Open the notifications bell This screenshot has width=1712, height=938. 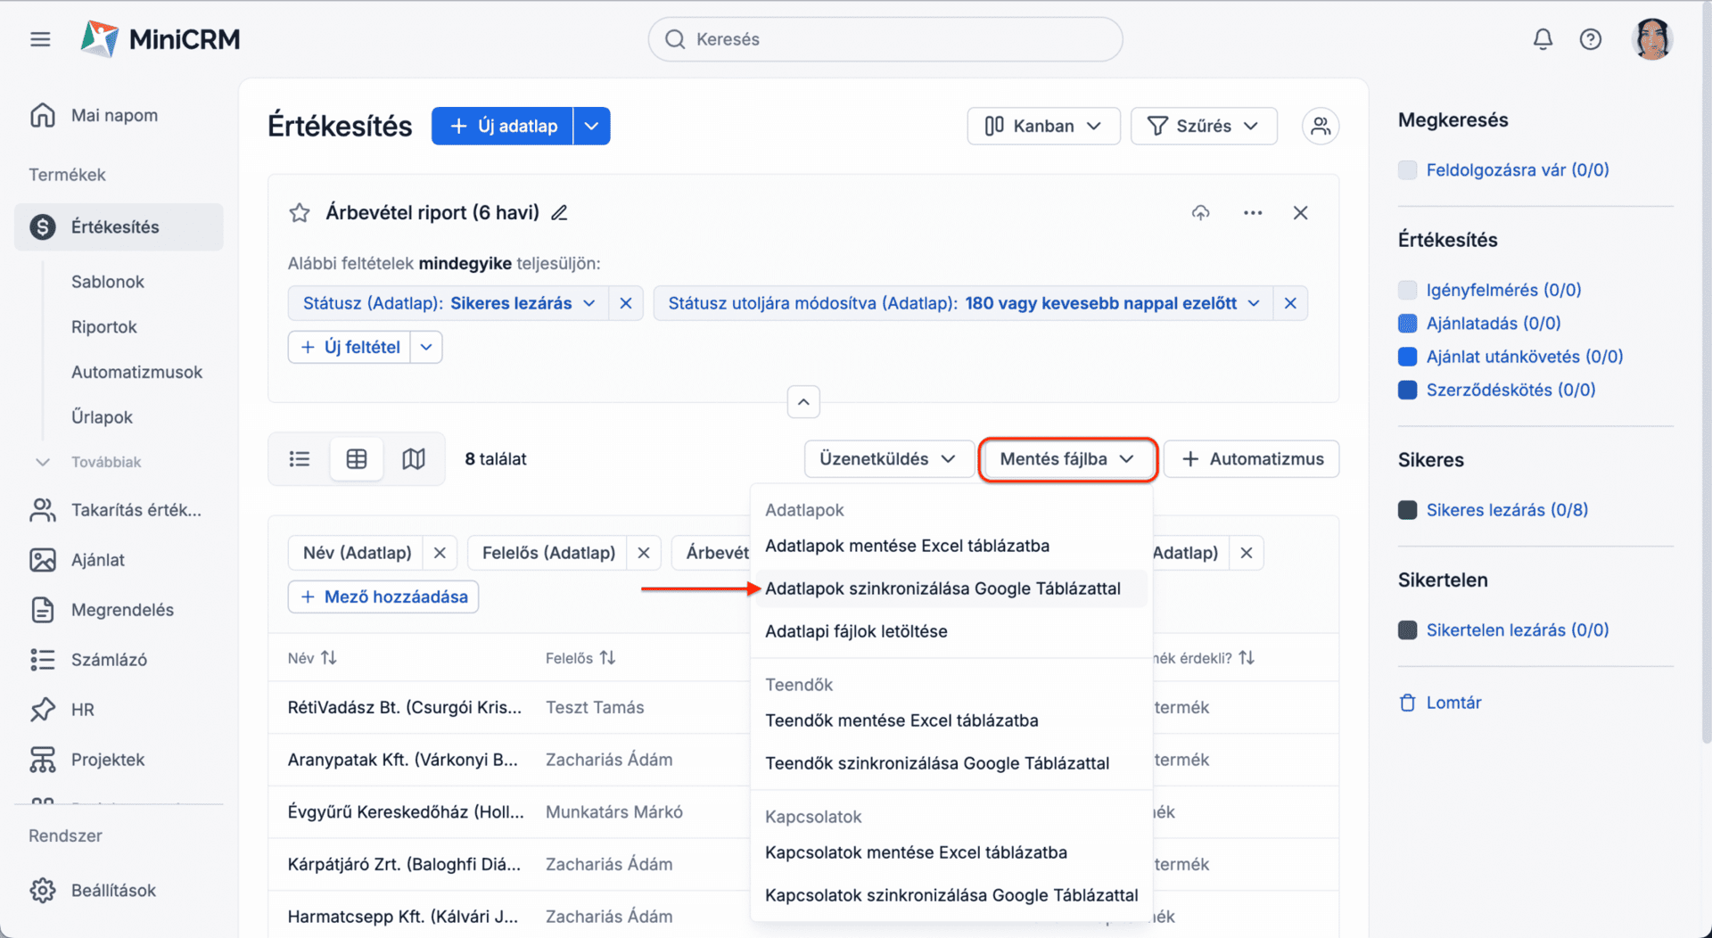coord(1543,39)
